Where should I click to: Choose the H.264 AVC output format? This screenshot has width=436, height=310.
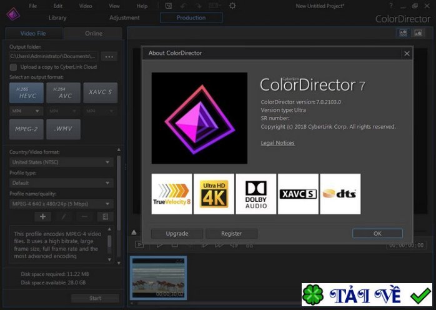coord(63,93)
